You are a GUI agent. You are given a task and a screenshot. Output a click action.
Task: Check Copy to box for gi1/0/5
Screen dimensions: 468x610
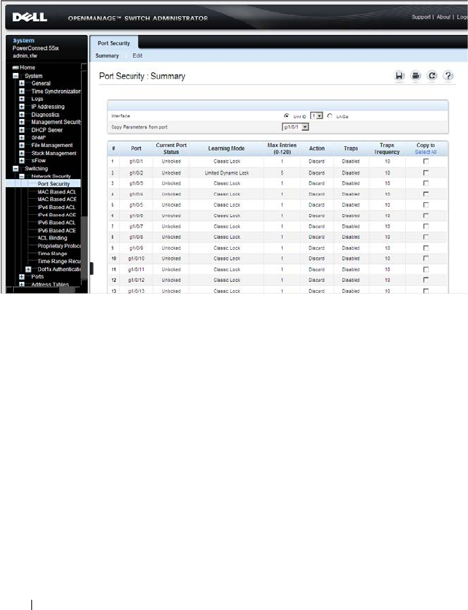[426, 205]
